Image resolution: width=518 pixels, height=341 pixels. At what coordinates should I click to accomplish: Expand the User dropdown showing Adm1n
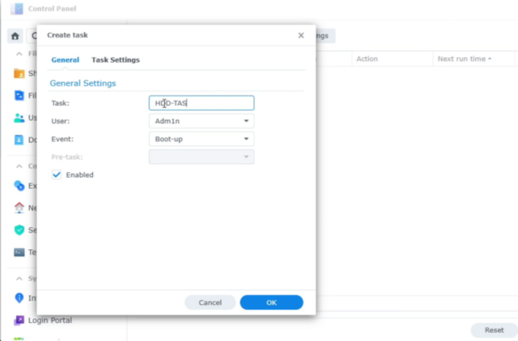(x=201, y=121)
